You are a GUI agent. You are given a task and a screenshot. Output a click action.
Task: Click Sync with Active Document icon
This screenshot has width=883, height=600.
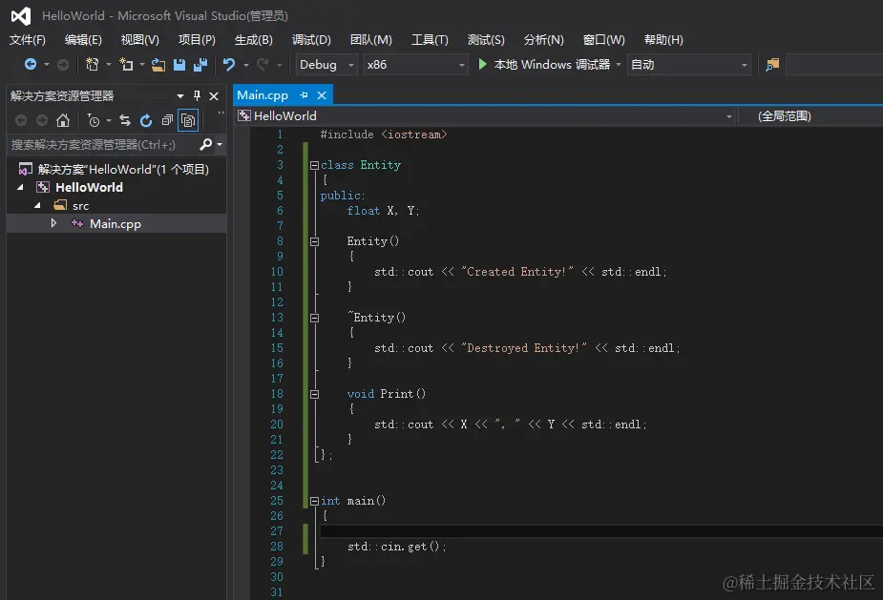pos(125,120)
